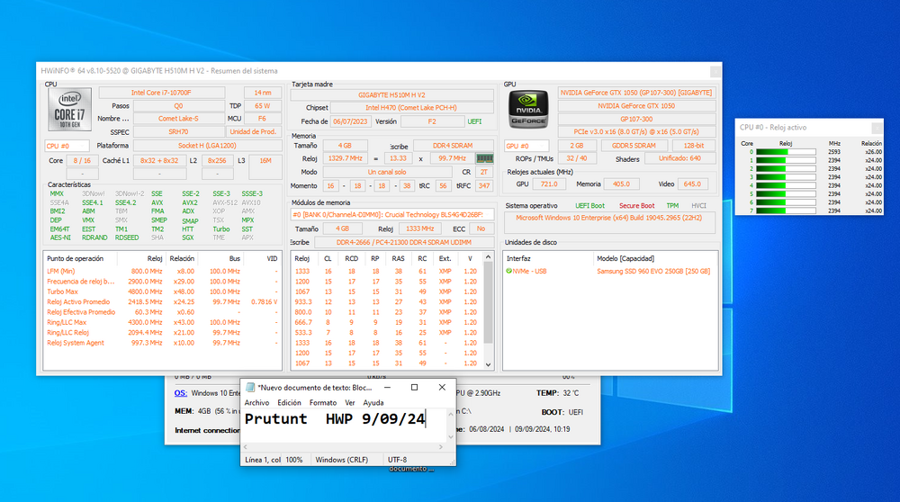
Task: Open the Formato menu in Notepad
Action: click(322, 403)
